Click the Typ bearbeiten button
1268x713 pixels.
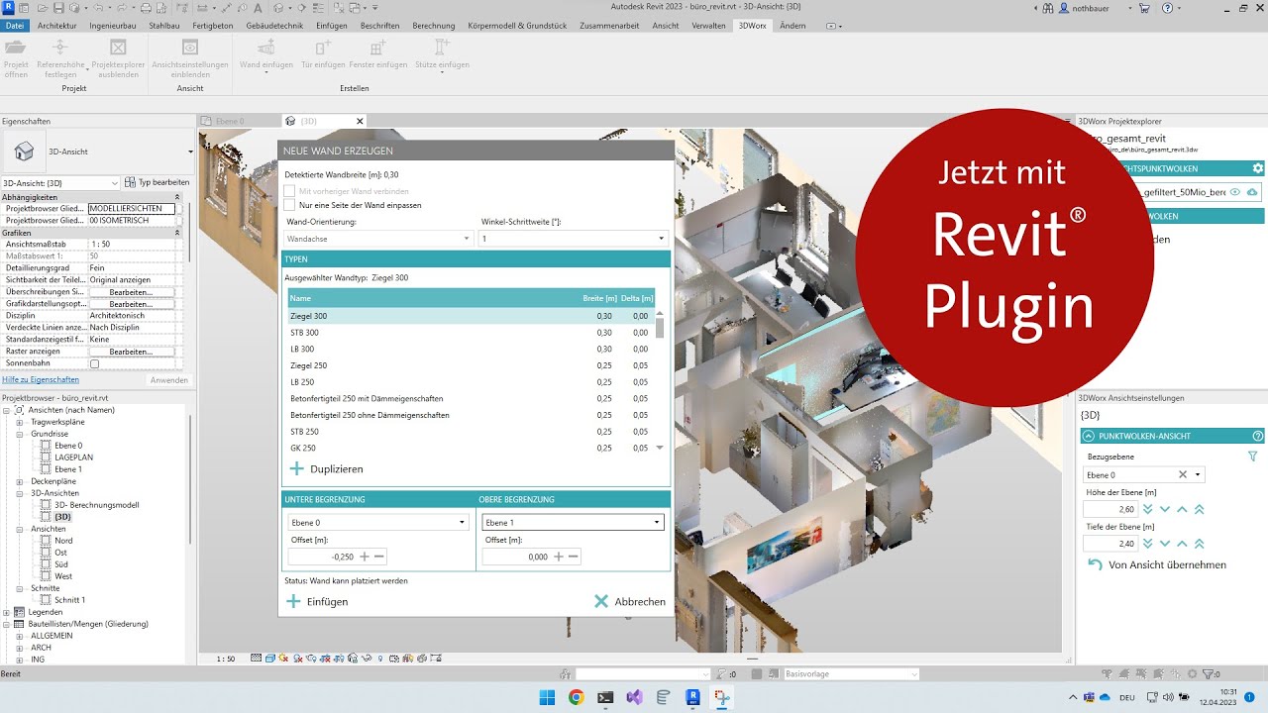point(157,182)
